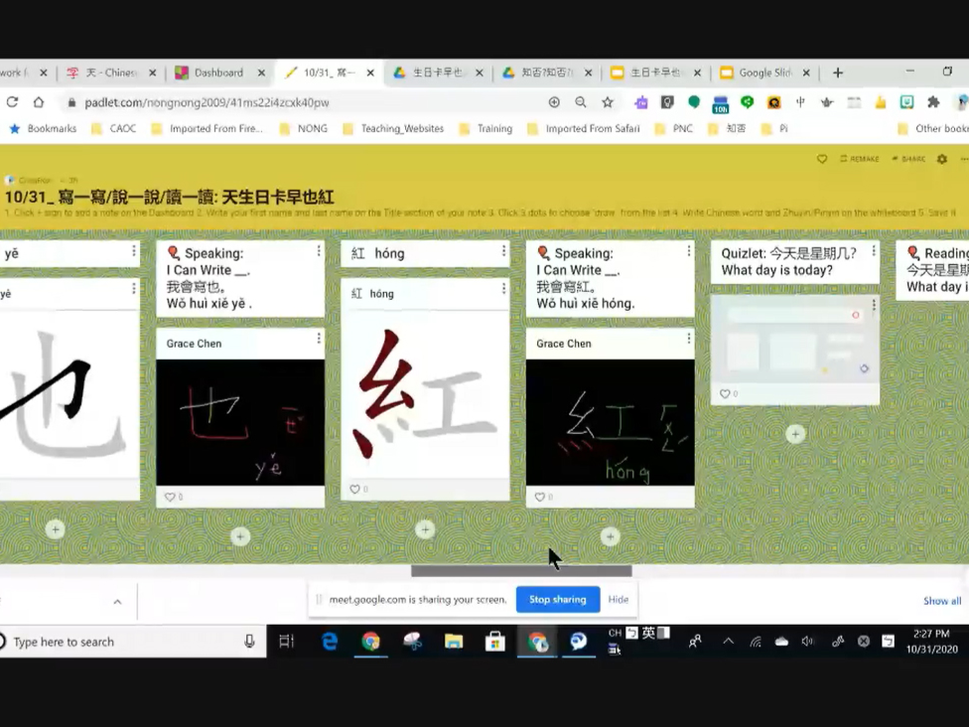Click the Remake button in padlet header
This screenshot has height=727, width=969.
pos(860,159)
